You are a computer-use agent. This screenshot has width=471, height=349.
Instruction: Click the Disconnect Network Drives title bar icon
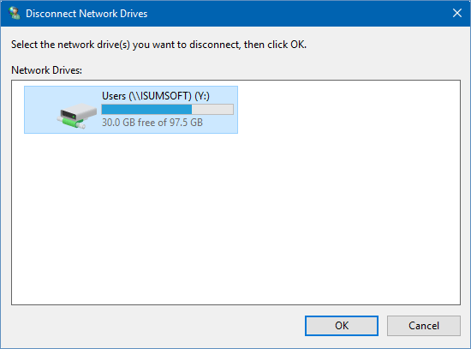click(14, 13)
